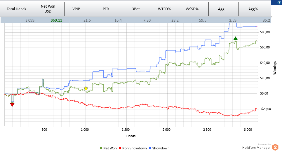Image resolution: width=282 pixels, height=152 pixels.
Task: Click the 2 000 x-axis label
Action: 166,130
